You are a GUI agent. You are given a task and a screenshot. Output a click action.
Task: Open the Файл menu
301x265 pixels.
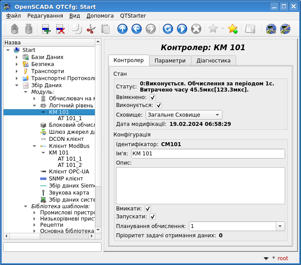coord(13,16)
